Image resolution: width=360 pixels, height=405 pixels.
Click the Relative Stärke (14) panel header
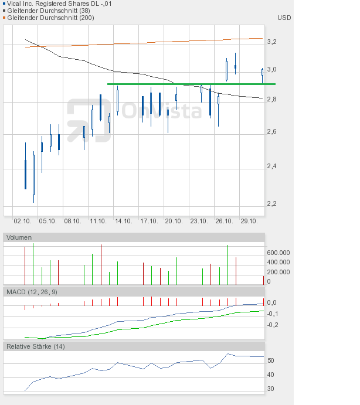coord(134,346)
